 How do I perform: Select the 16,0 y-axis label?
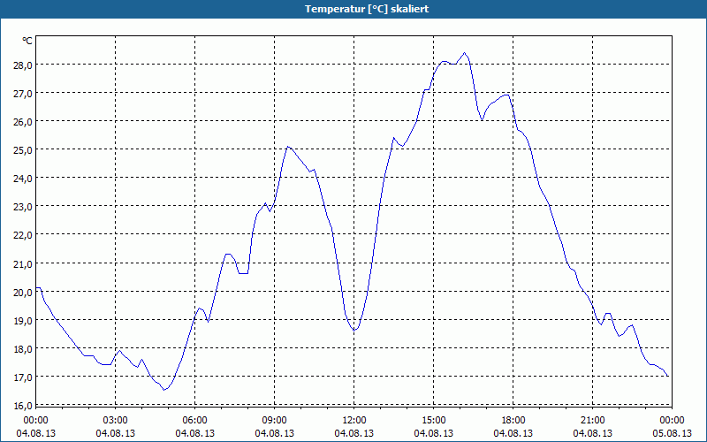(23, 406)
